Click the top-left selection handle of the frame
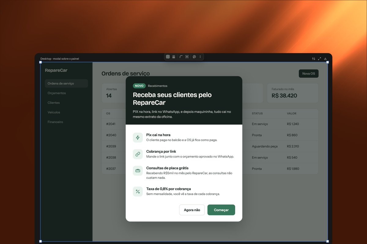Screen dimensions: 367x244 40,62
